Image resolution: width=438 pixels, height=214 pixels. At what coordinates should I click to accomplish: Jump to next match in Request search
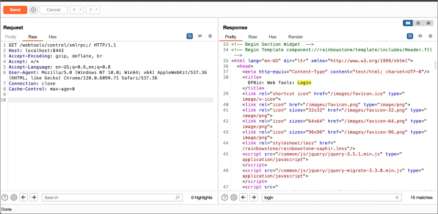tap(34, 197)
